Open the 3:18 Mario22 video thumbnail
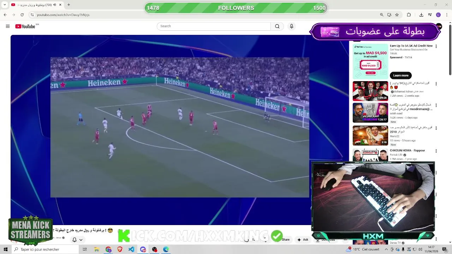 pos(370,135)
